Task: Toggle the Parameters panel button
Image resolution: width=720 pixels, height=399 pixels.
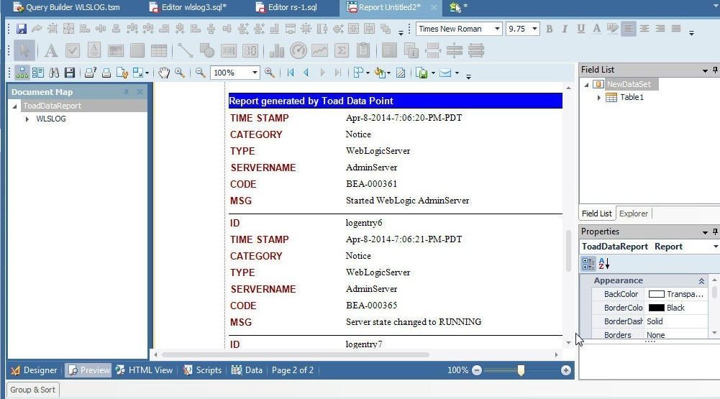Action: coord(37,73)
